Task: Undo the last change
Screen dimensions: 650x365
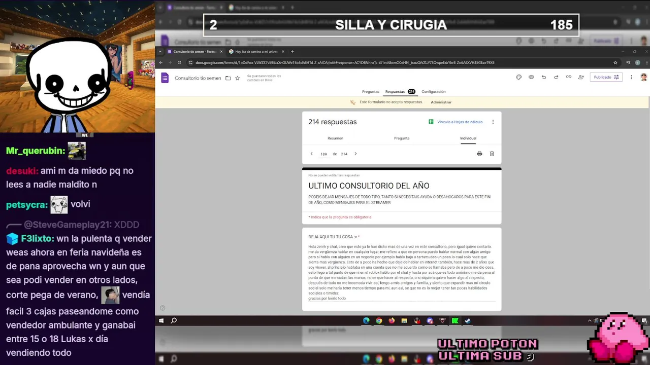Action: pyautogui.click(x=544, y=77)
